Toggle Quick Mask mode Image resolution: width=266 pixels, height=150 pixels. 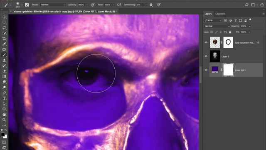pos(4,142)
